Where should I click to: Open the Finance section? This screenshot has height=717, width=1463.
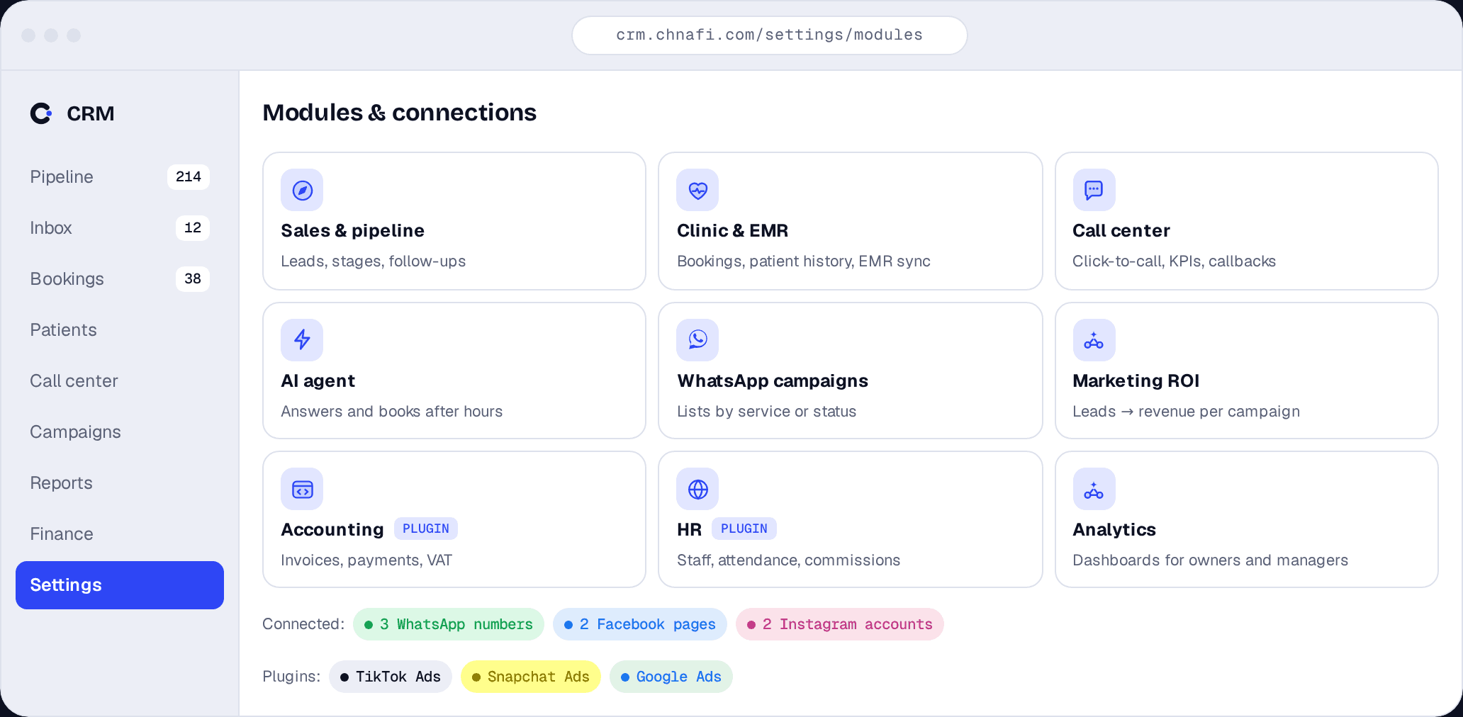[x=120, y=534]
